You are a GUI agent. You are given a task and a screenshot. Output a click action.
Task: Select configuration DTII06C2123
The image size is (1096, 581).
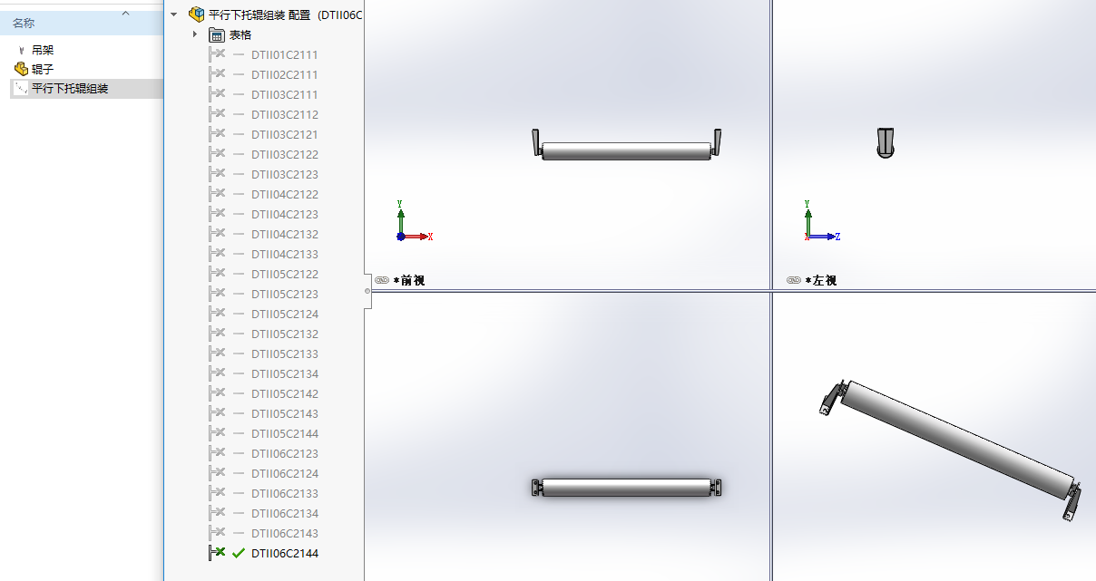point(285,453)
